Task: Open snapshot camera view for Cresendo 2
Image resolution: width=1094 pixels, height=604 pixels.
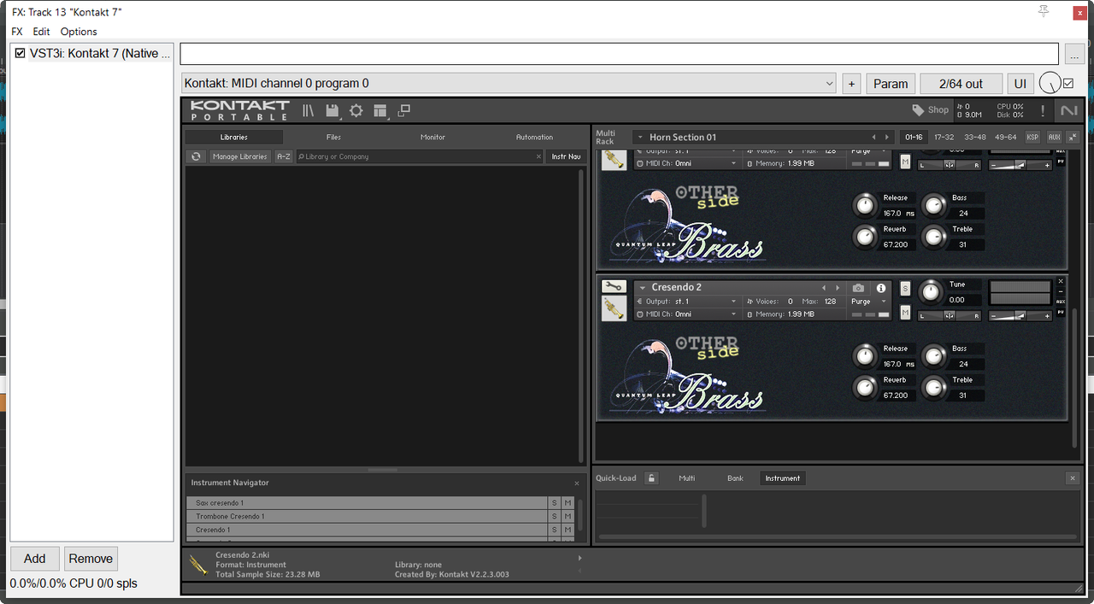Action: click(x=858, y=288)
